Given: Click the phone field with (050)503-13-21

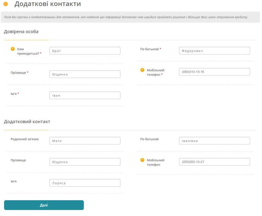Looking at the screenshot, I should click(x=214, y=162).
